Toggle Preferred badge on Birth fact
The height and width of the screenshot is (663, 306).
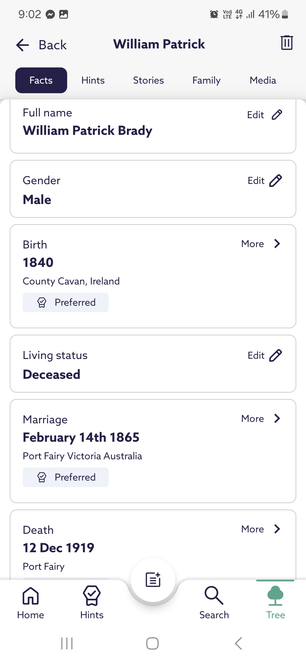66,303
